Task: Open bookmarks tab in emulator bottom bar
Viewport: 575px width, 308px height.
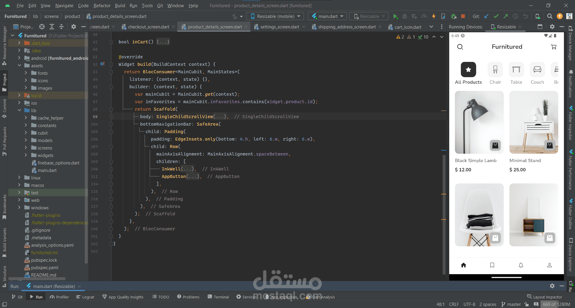Action: pos(492,265)
